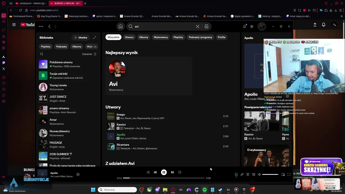The image size is (345, 194).
Task: Open JUST DANCE single in library
Action: [68, 99]
